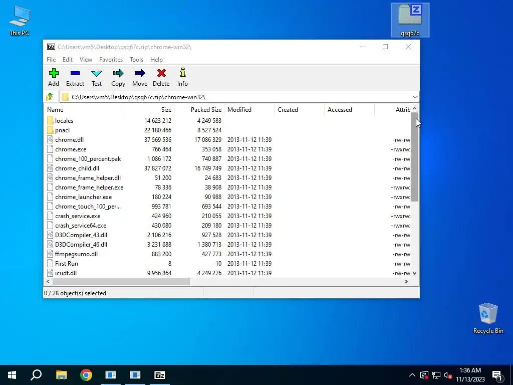Open the Tools menu
Image resolution: width=513 pixels, height=385 pixels.
(136, 60)
